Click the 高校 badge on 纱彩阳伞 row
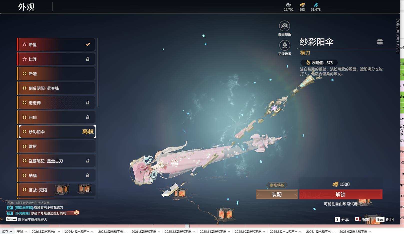The width and height of the screenshot is (404, 234). click(88, 132)
